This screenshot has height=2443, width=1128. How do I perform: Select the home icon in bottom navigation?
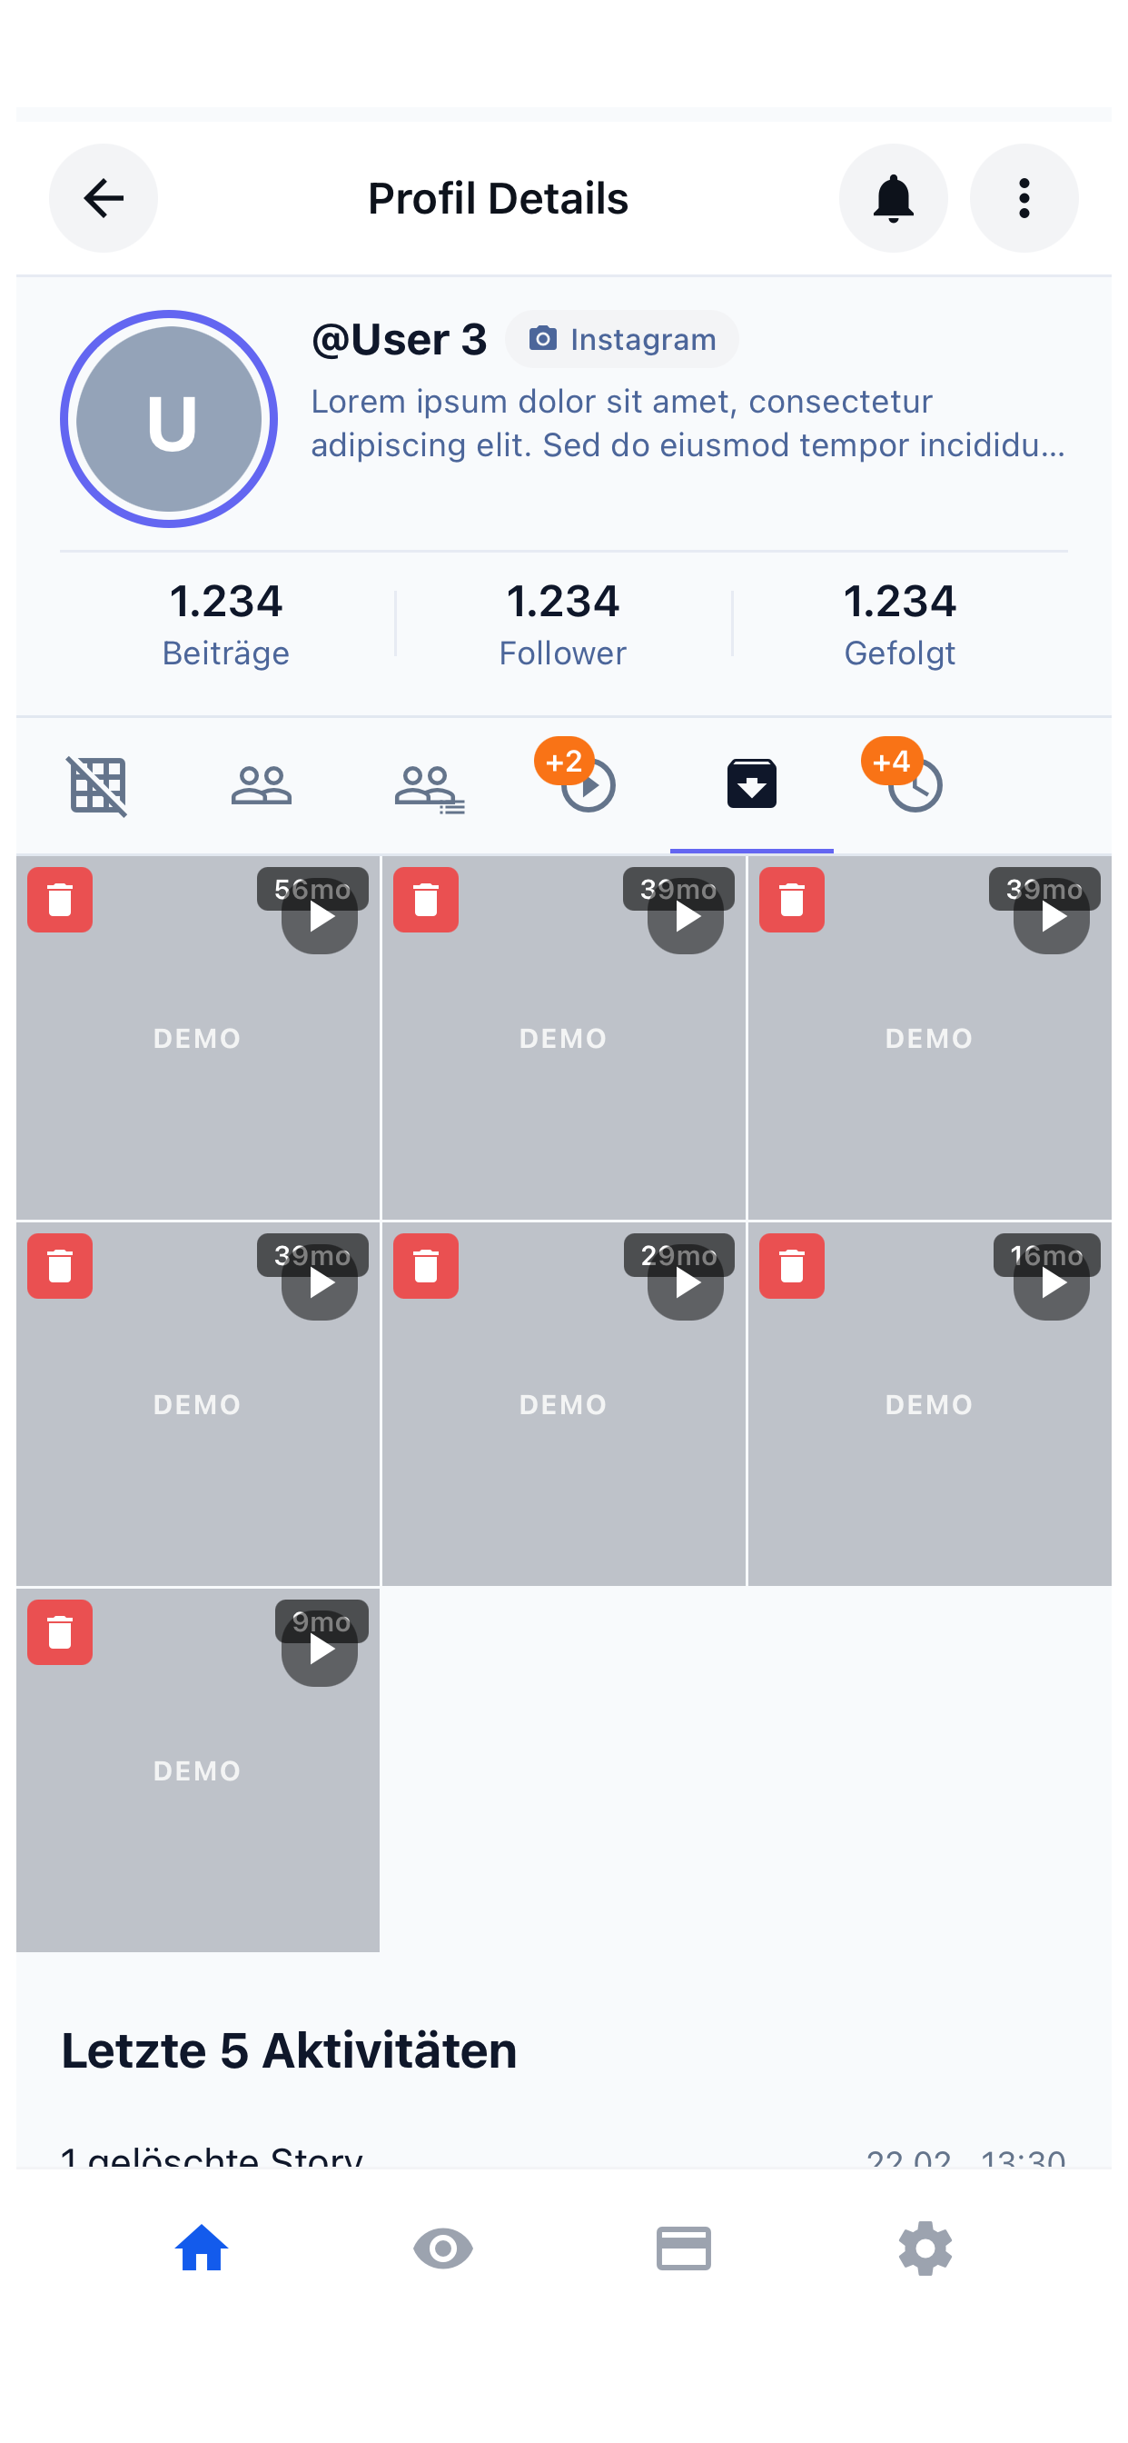click(x=200, y=2249)
